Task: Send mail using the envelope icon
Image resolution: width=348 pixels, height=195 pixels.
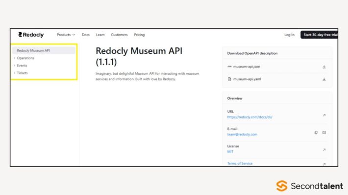Action: point(324,132)
